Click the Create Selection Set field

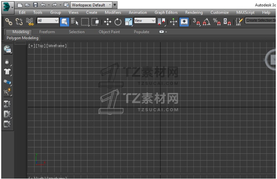[261, 20]
